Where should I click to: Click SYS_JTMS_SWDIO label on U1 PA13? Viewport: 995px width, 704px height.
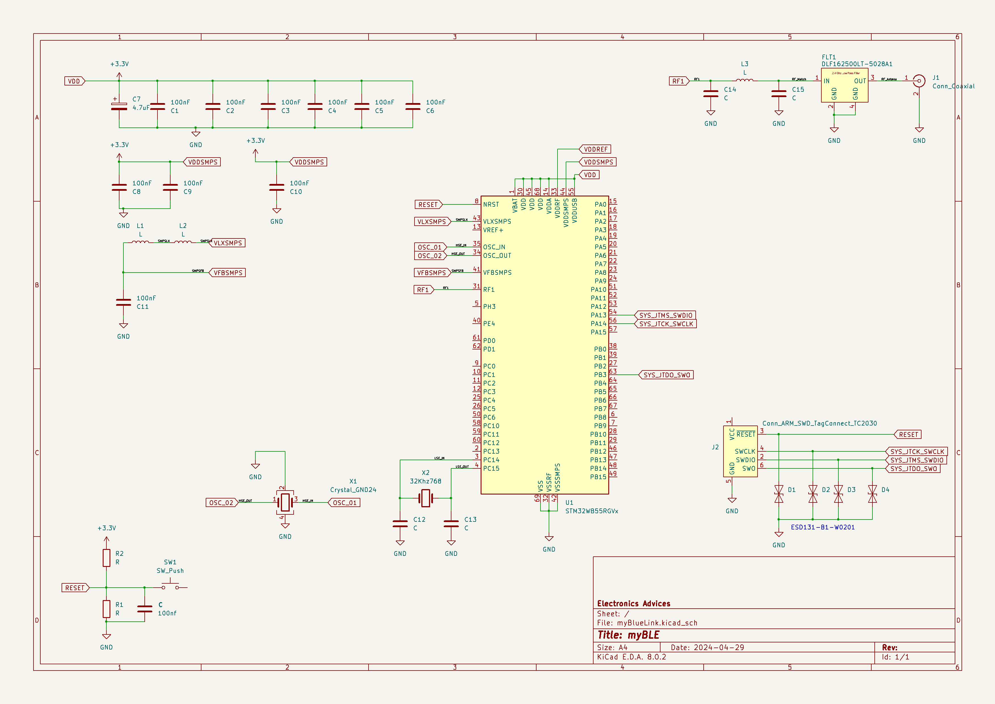(665, 315)
